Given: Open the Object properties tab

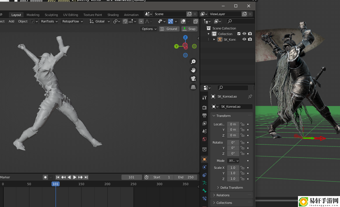Looking at the screenshot, I should (x=204, y=159).
